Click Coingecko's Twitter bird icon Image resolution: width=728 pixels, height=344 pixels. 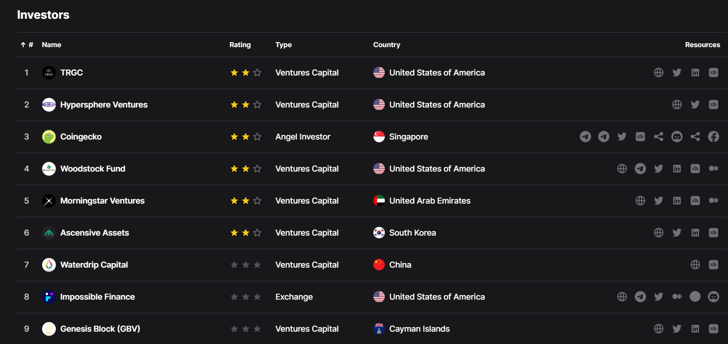click(x=622, y=137)
